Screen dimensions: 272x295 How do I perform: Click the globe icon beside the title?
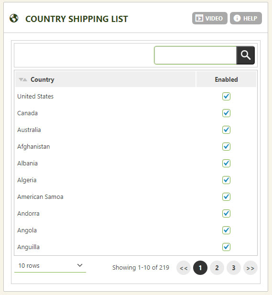pos(14,18)
